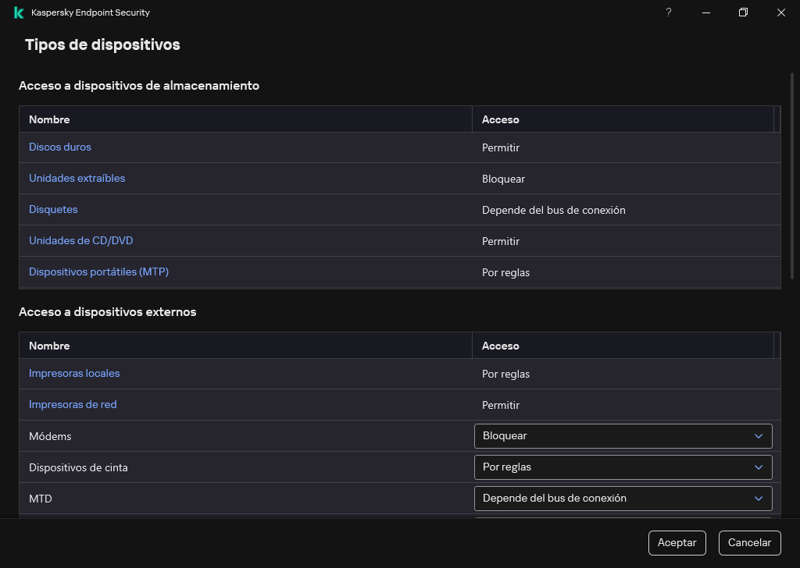Expand the MTD access selector
800x568 pixels.
point(622,498)
